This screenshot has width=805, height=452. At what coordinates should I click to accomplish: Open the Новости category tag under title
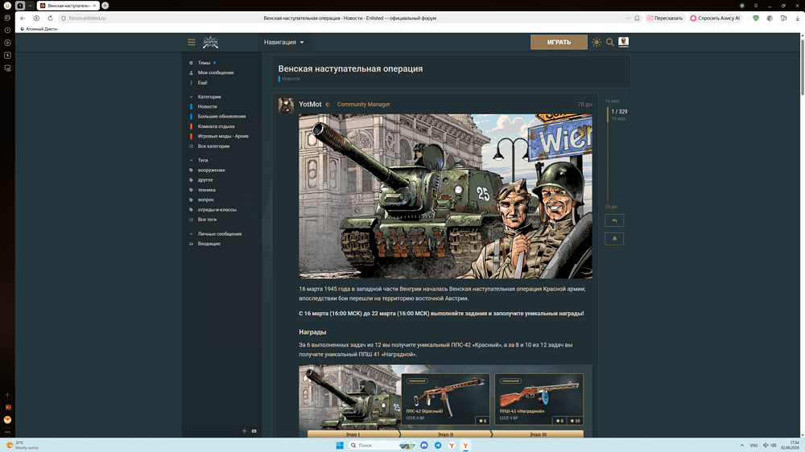click(x=290, y=79)
